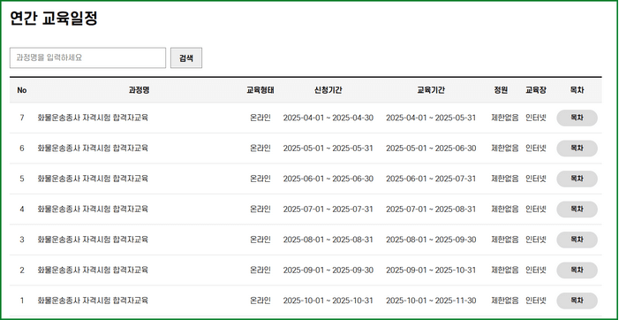Screen dimensions: 619x320
Task: Click 제한없음 in row No 6
Action: 505,149
